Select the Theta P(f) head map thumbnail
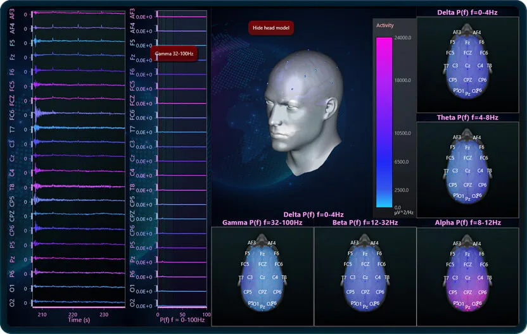527x334 pixels. (467, 170)
